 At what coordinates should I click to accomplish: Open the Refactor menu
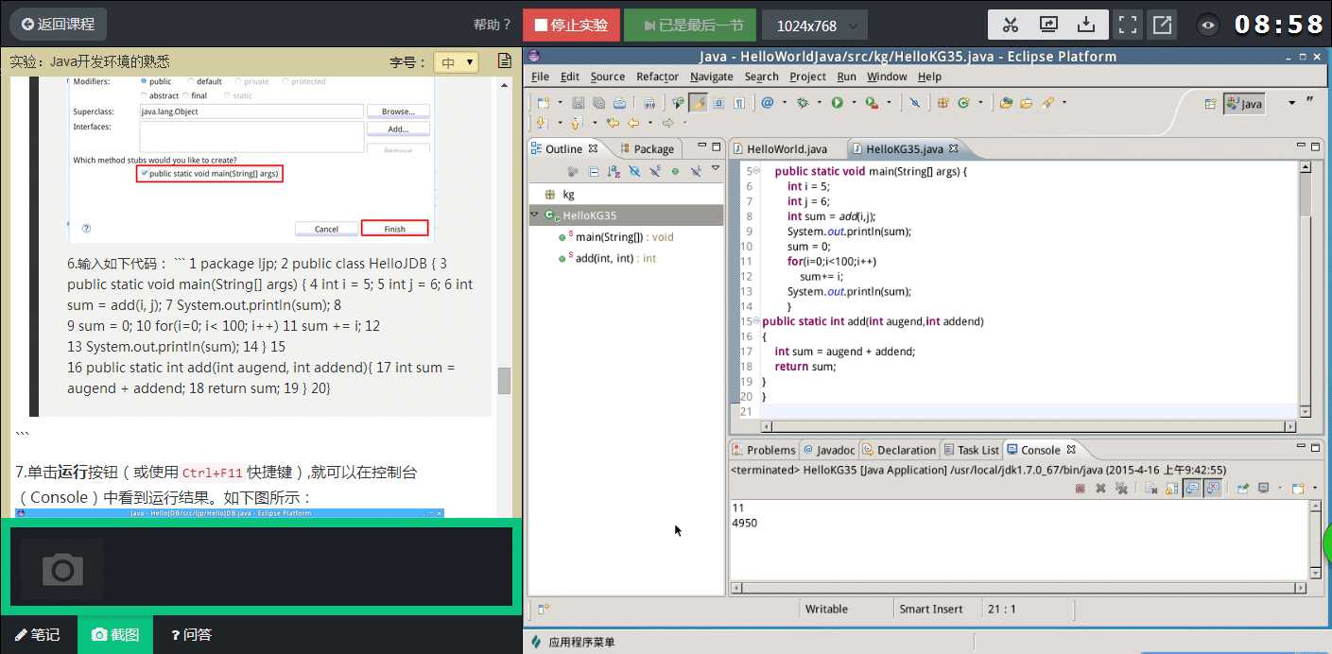pyautogui.click(x=657, y=77)
